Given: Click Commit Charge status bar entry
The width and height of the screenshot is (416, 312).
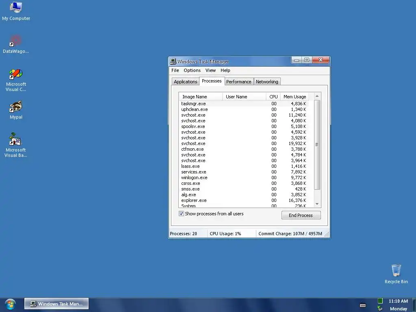Looking at the screenshot, I should (x=290, y=234).
